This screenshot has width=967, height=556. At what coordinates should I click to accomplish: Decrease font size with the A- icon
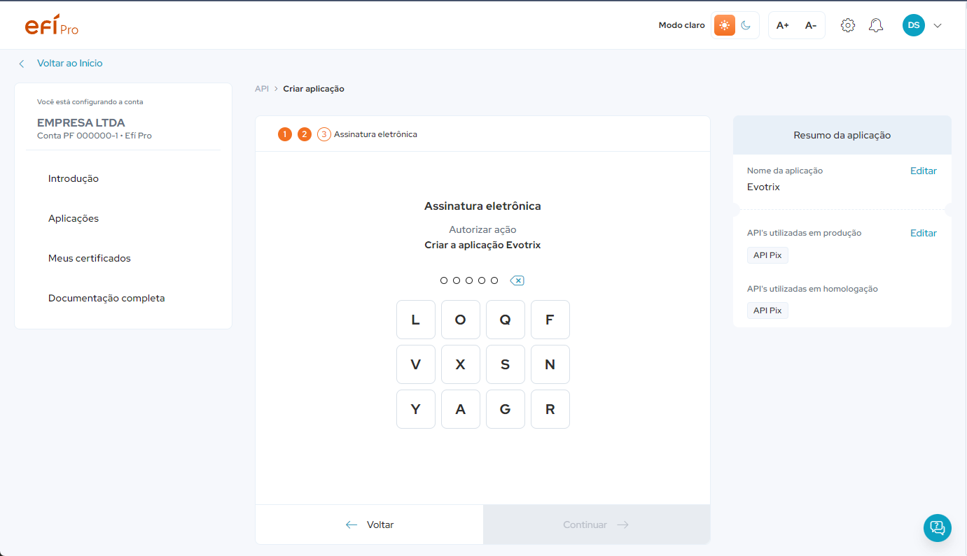tap(810, 24)
